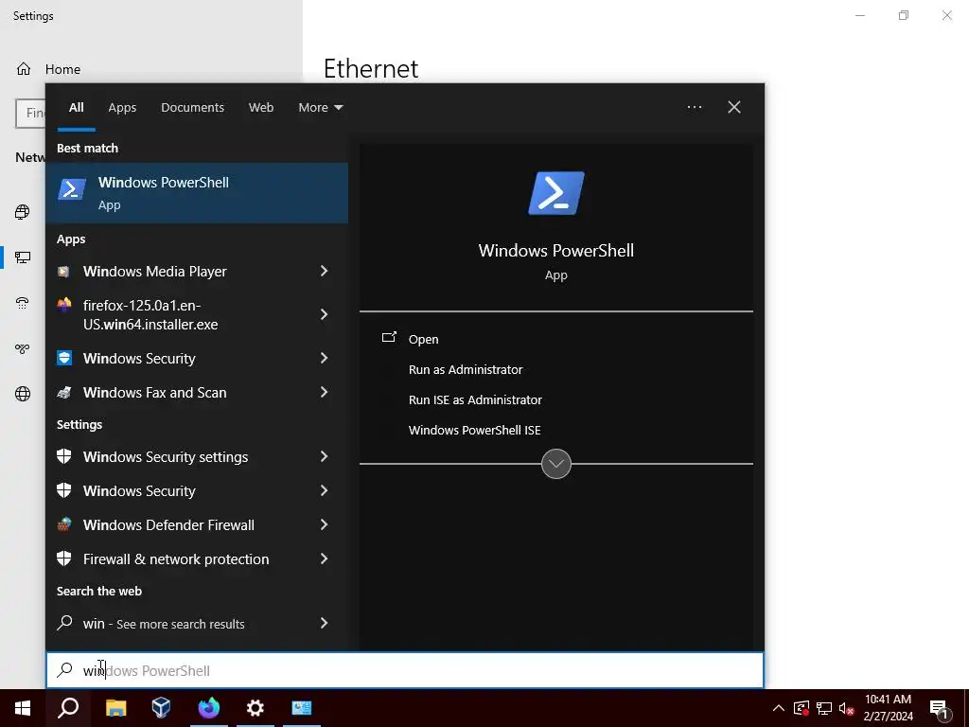Click Home link in Settings window
Image resolution: width=969 pixels, height=727 pixels.
click(x=62, y=69)
